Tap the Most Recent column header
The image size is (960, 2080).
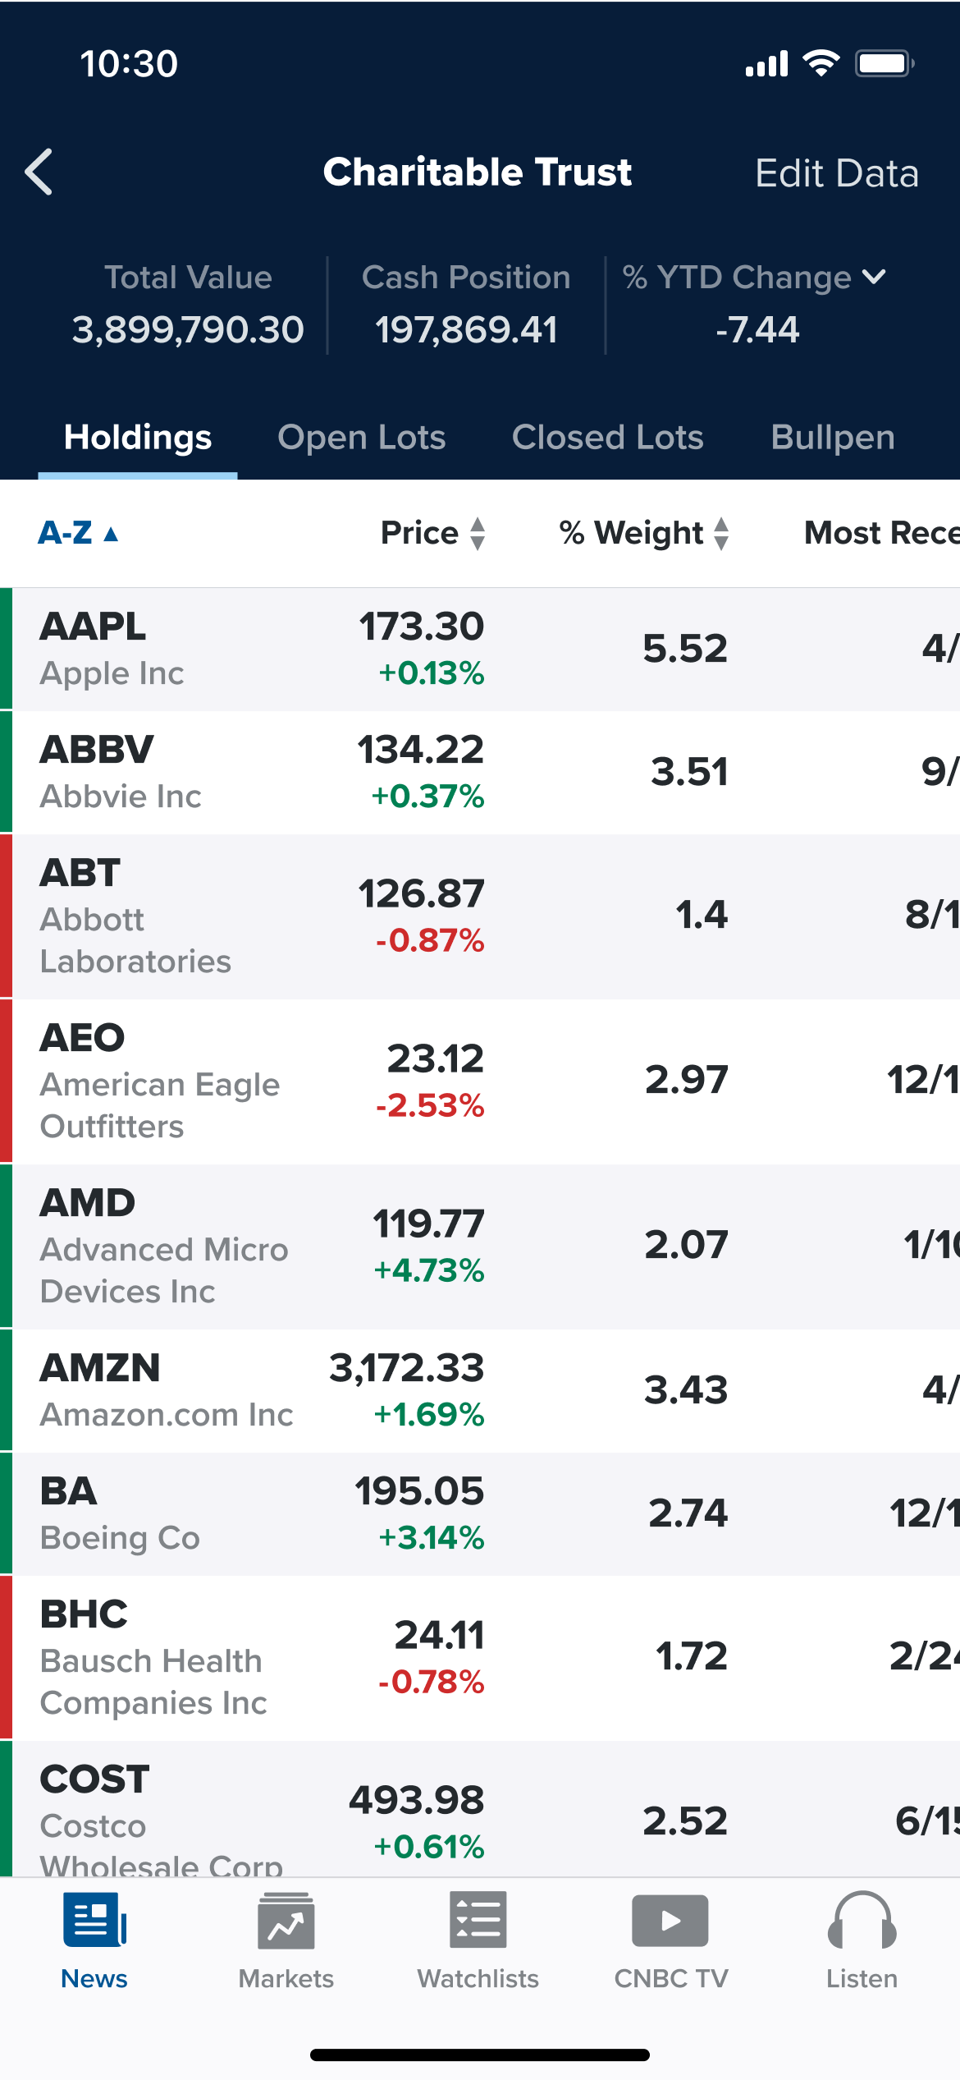[880, 534]
